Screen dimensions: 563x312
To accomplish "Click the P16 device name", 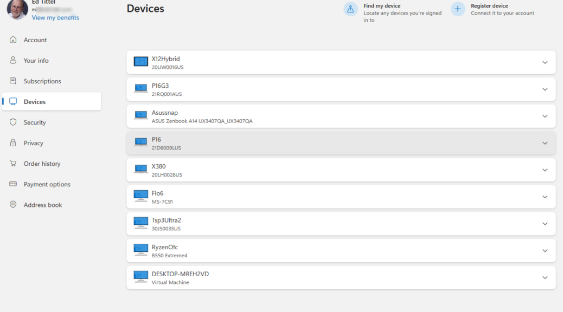I will coord(156,140).
